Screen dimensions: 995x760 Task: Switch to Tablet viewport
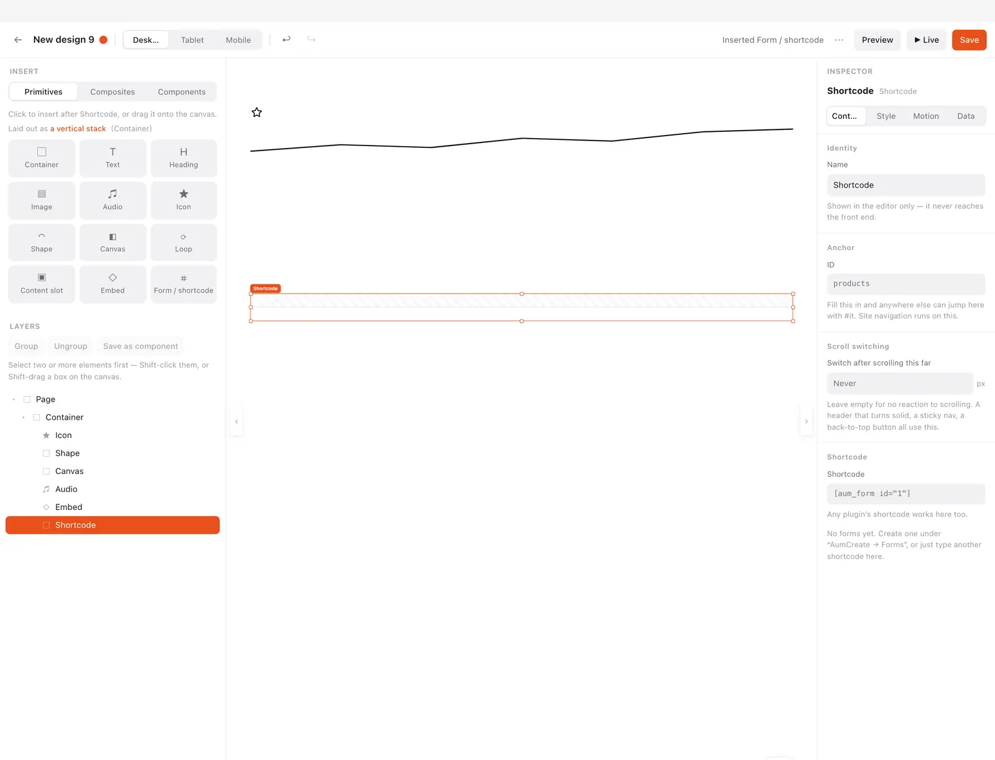(x=192, y=40)
